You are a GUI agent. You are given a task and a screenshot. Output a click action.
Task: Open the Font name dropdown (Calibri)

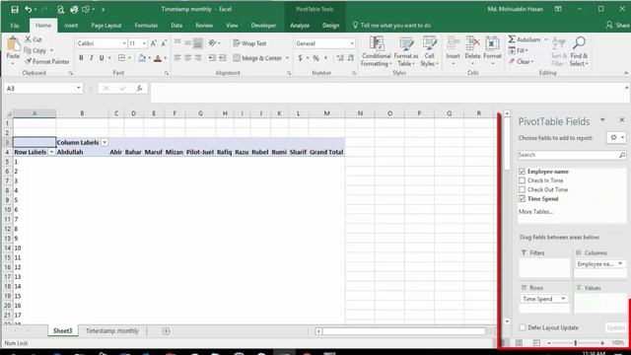[x=124, y=43]
